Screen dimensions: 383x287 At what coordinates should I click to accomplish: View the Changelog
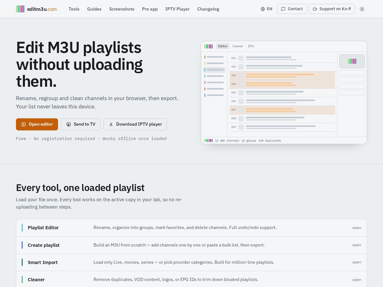point(208,9)
